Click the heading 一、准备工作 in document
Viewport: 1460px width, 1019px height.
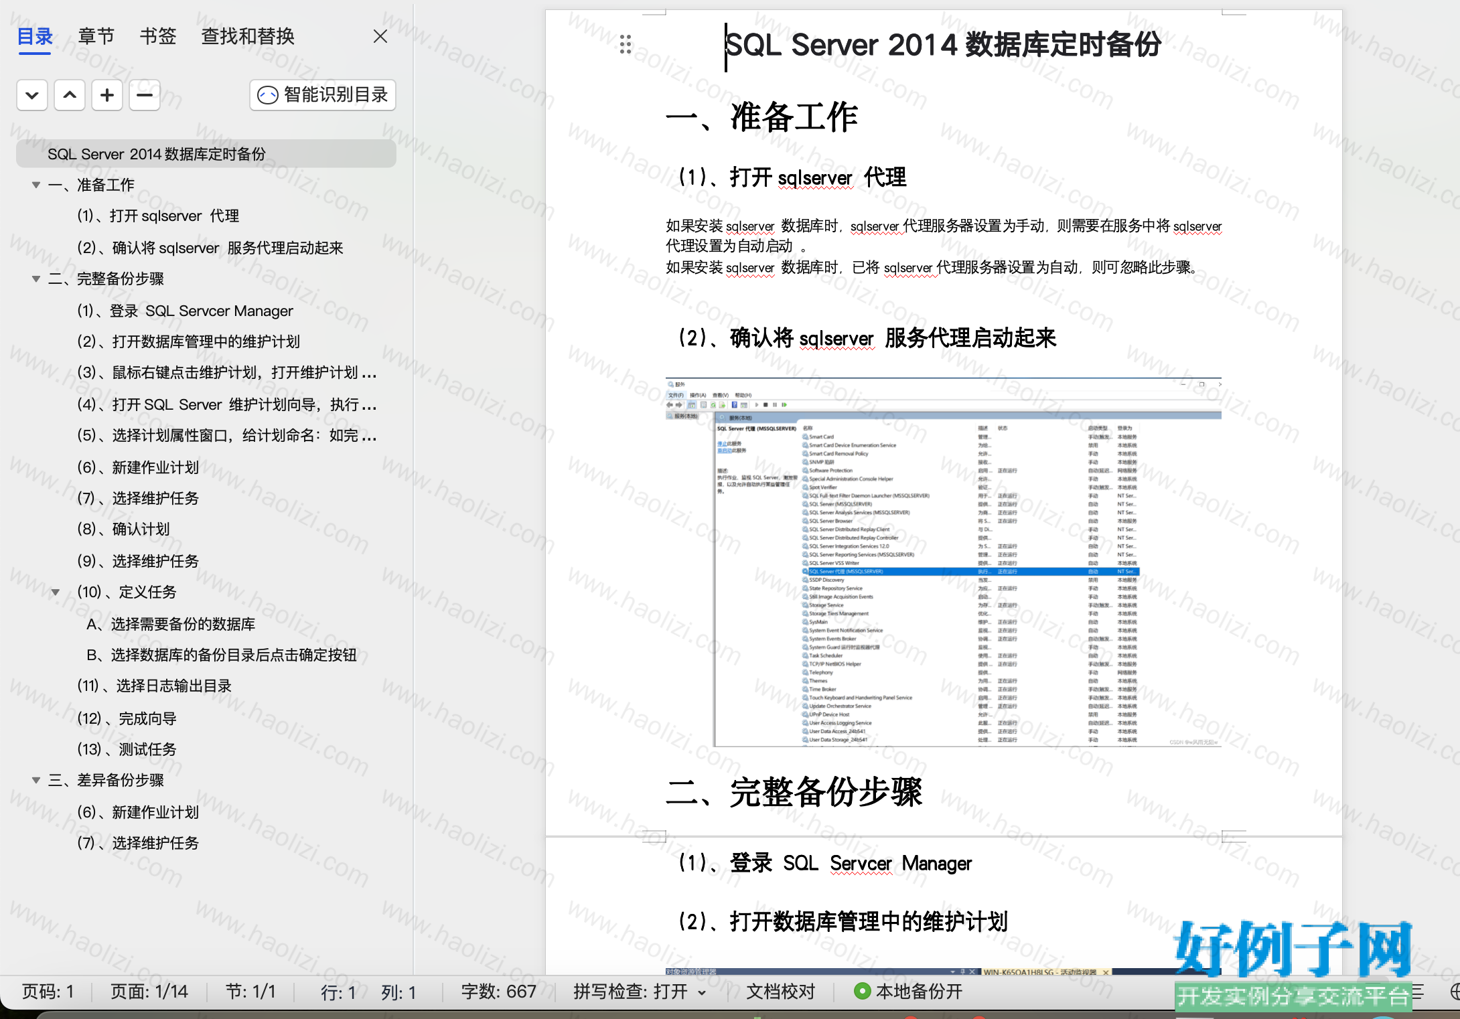pos(762,118)
